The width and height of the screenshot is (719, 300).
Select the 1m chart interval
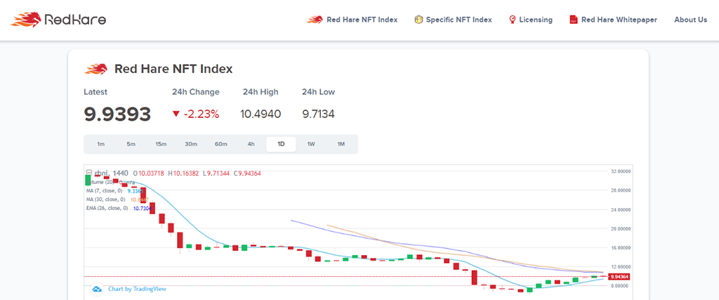101,144
